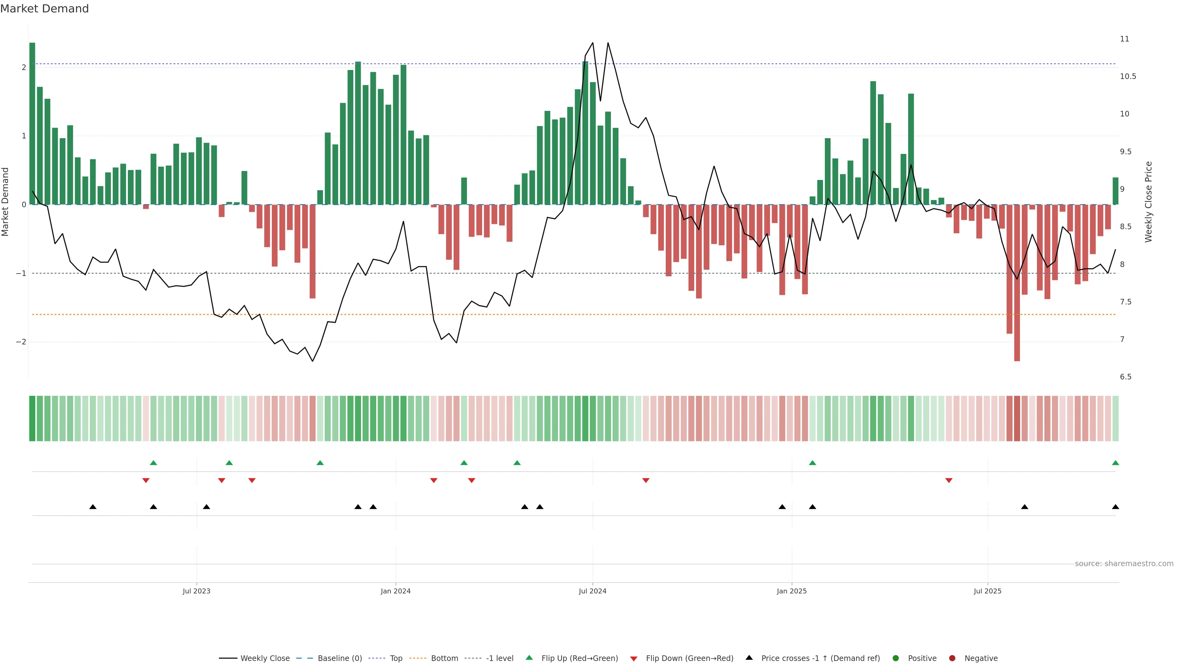1189x669 pixels.
Task: Click the Jul 2025 x-axis label
Action: [x=988, y=592]
